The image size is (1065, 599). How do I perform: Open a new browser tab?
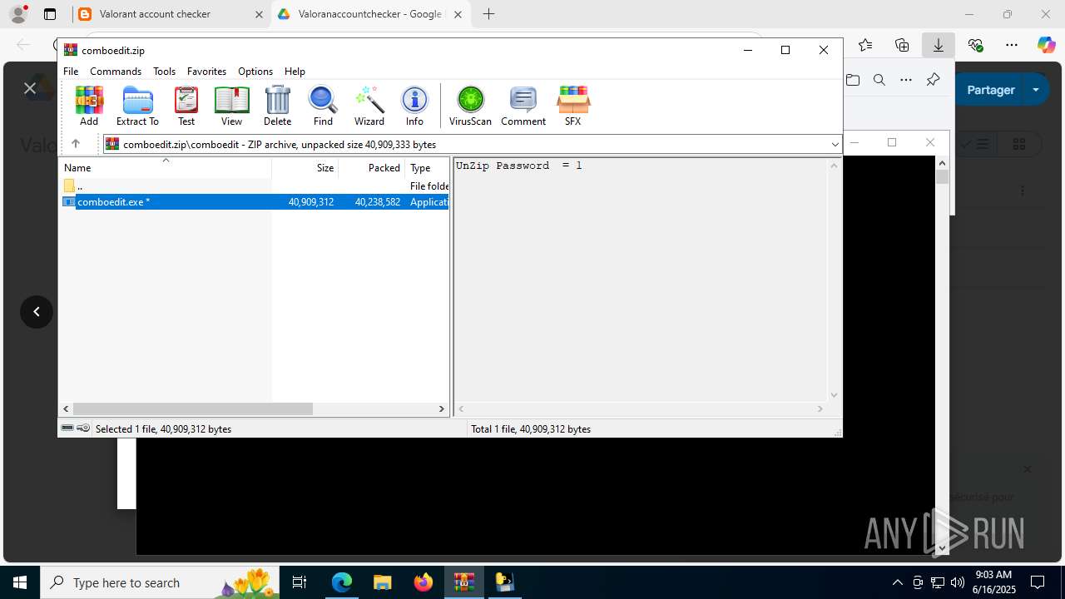pos(488,14)
